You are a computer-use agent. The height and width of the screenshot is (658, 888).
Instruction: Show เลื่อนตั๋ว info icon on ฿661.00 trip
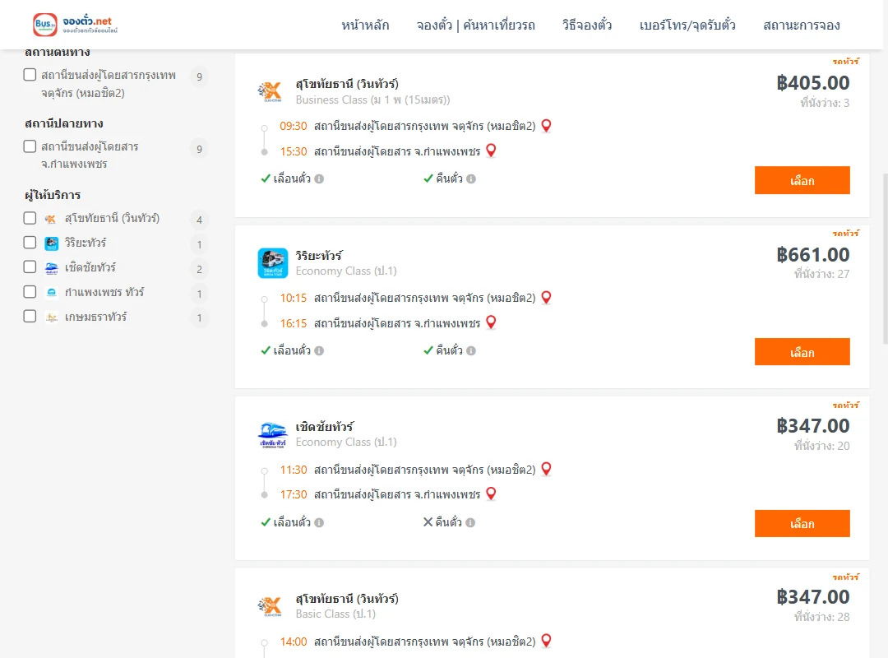(x=319, y=351)
